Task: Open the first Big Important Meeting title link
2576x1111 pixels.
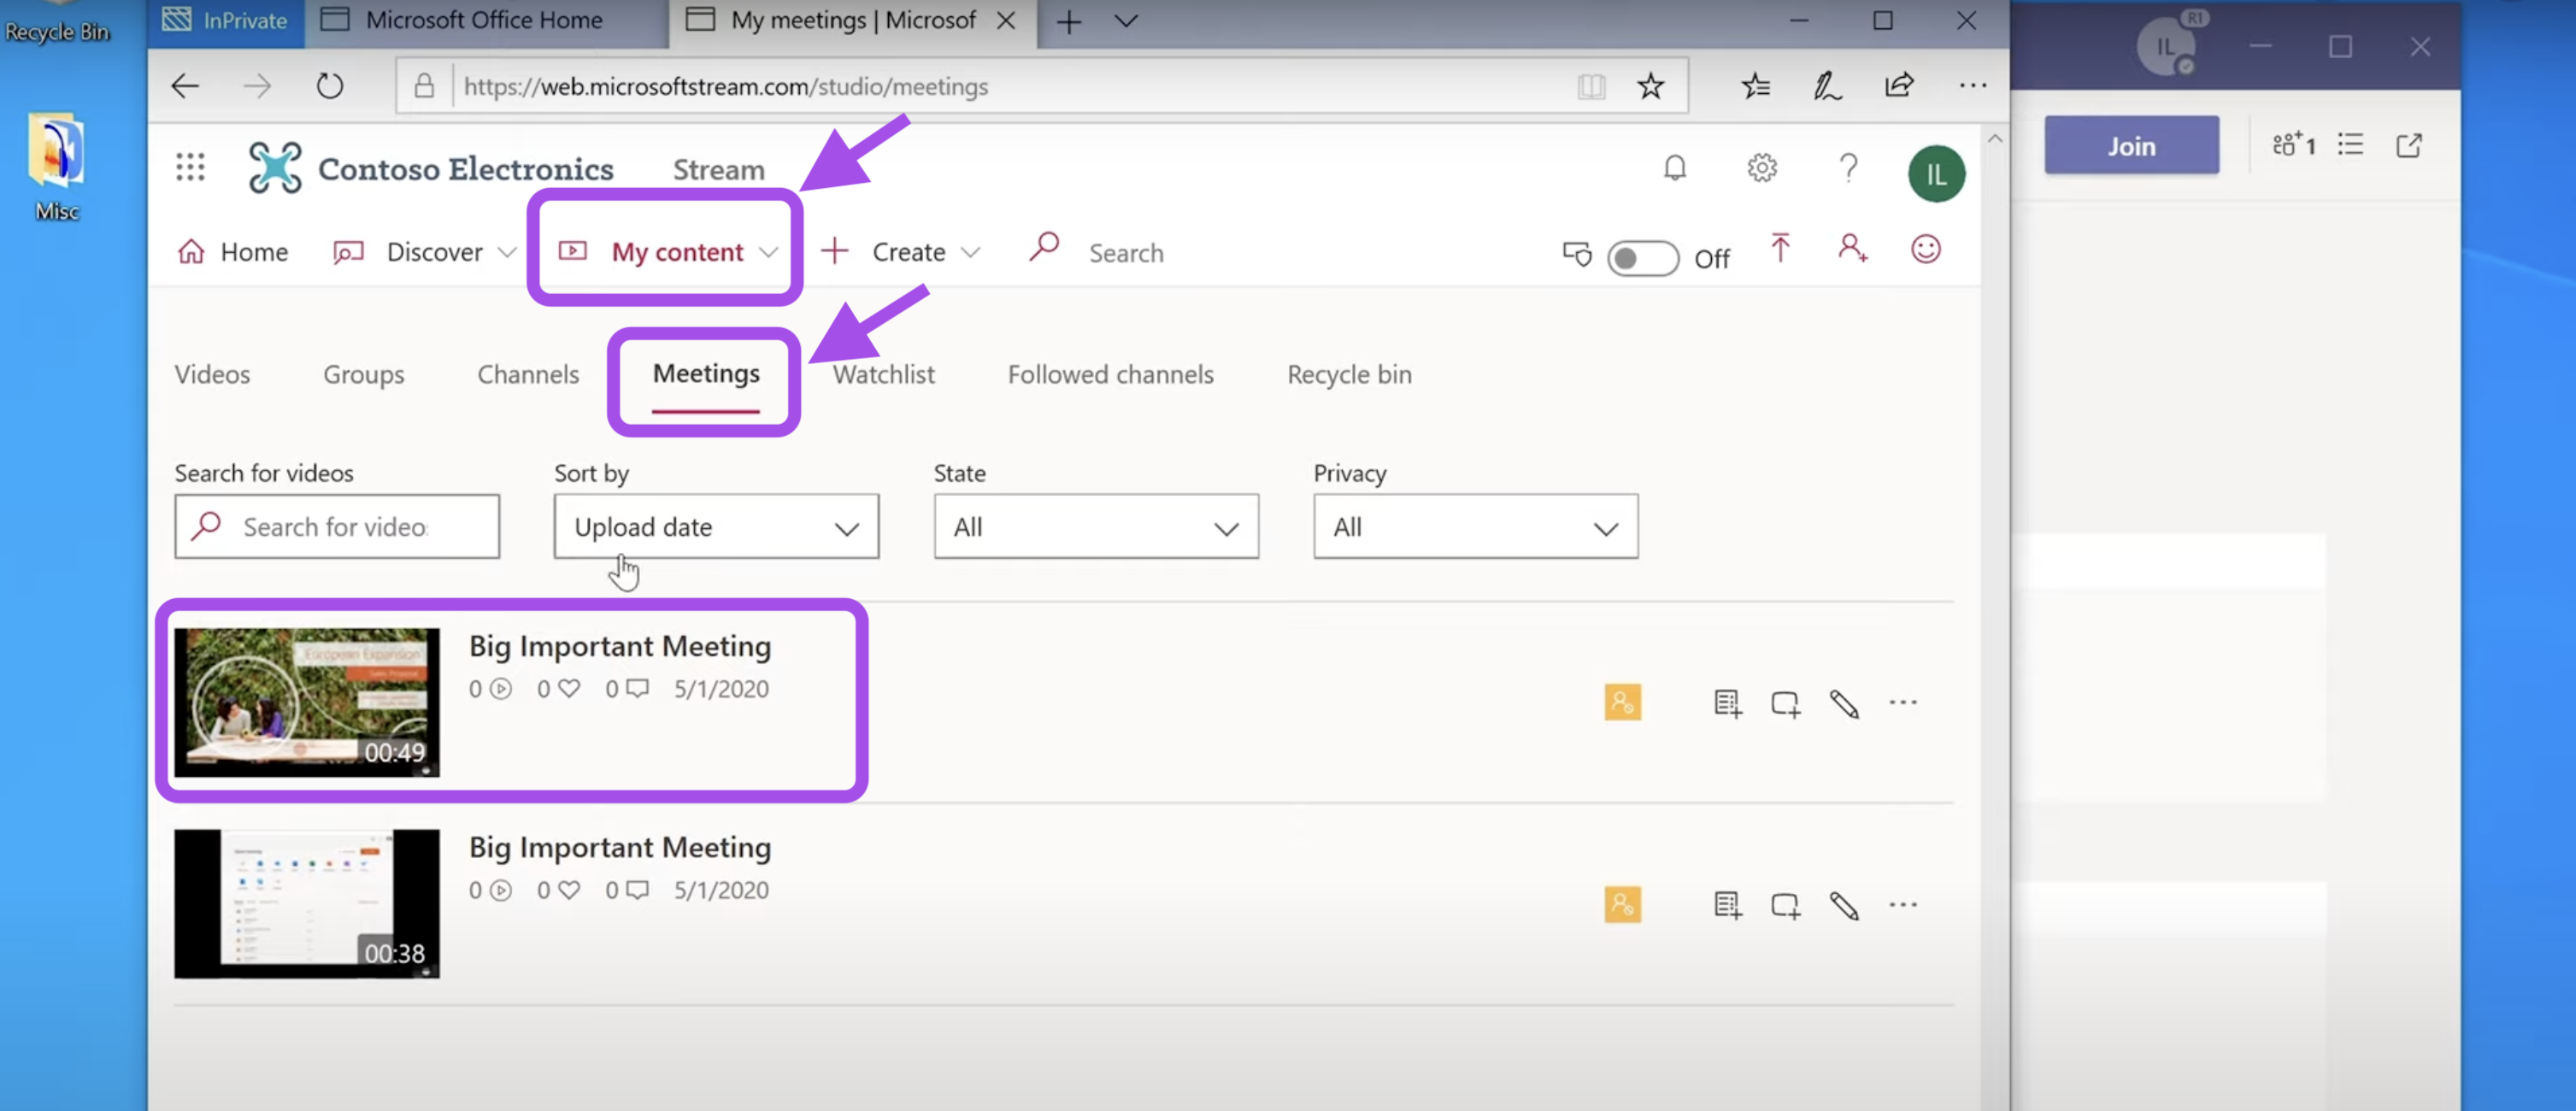Action: [620, 647]
